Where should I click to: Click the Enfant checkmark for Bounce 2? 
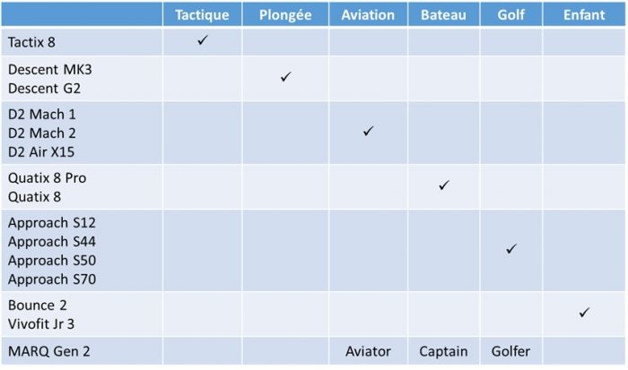[x=584, y=313]
